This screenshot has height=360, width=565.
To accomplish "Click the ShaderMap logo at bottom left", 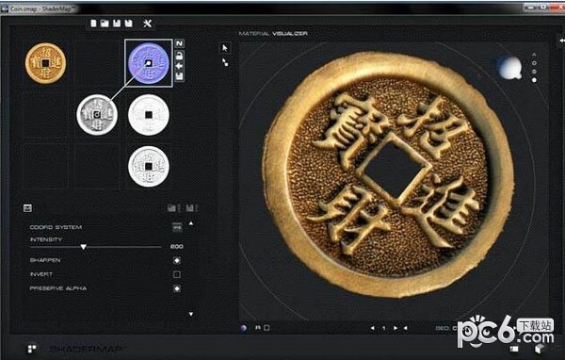I will click(32, 349).
